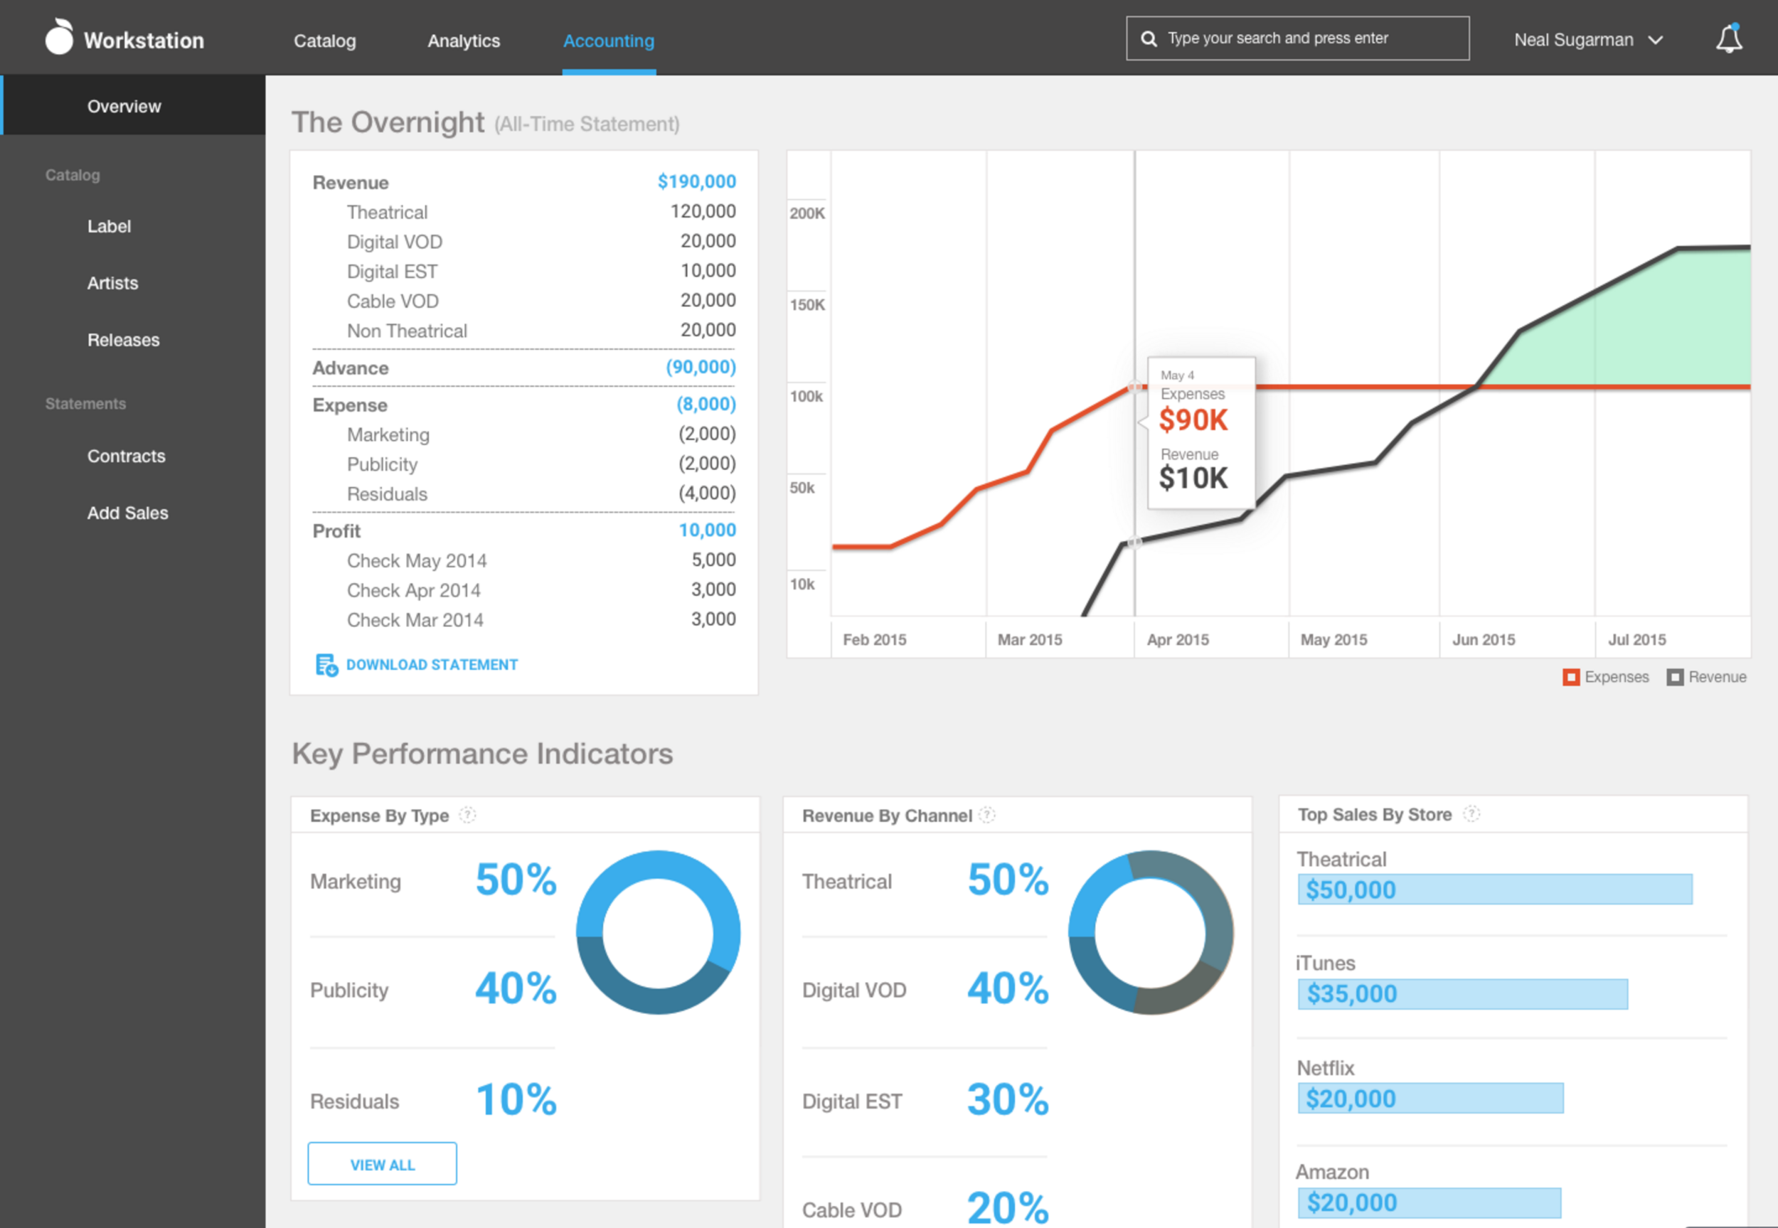This screenshot has width=1778, height=1228.
Task: Click the Digital EST 30% indicator
Action: [925, 1100]
